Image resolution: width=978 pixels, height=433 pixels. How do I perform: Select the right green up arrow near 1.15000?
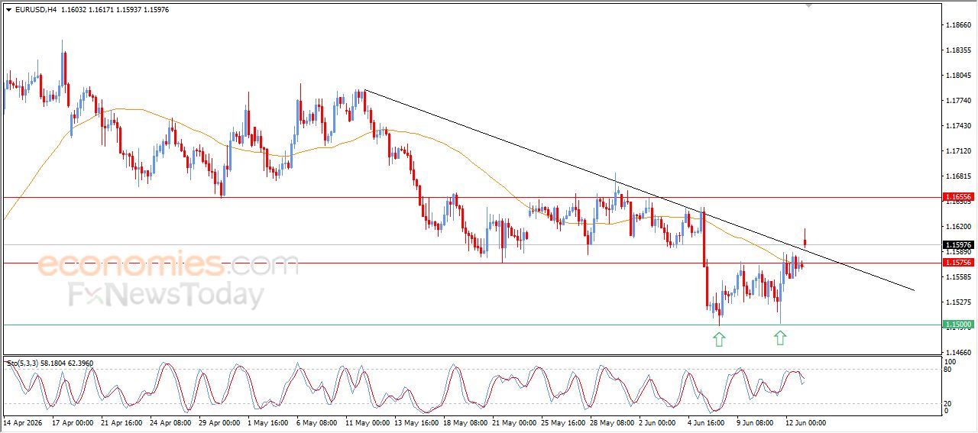point(779,338)
